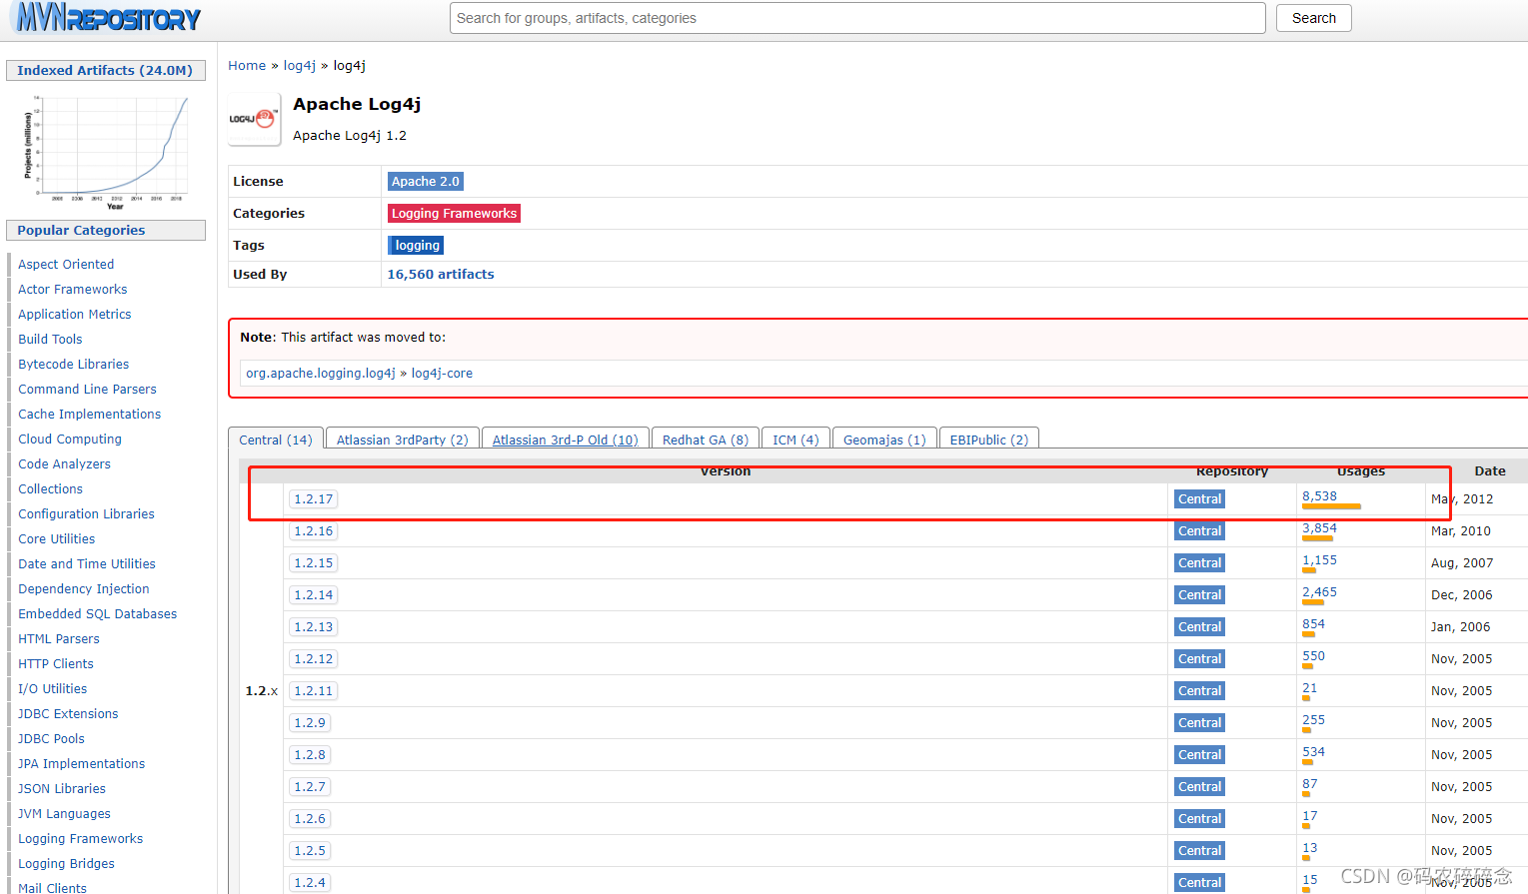Viewport: 1528px width, 894px height.
Task: Click the Apache Log4j logo thumbnail
Action: tap(254, 119)
